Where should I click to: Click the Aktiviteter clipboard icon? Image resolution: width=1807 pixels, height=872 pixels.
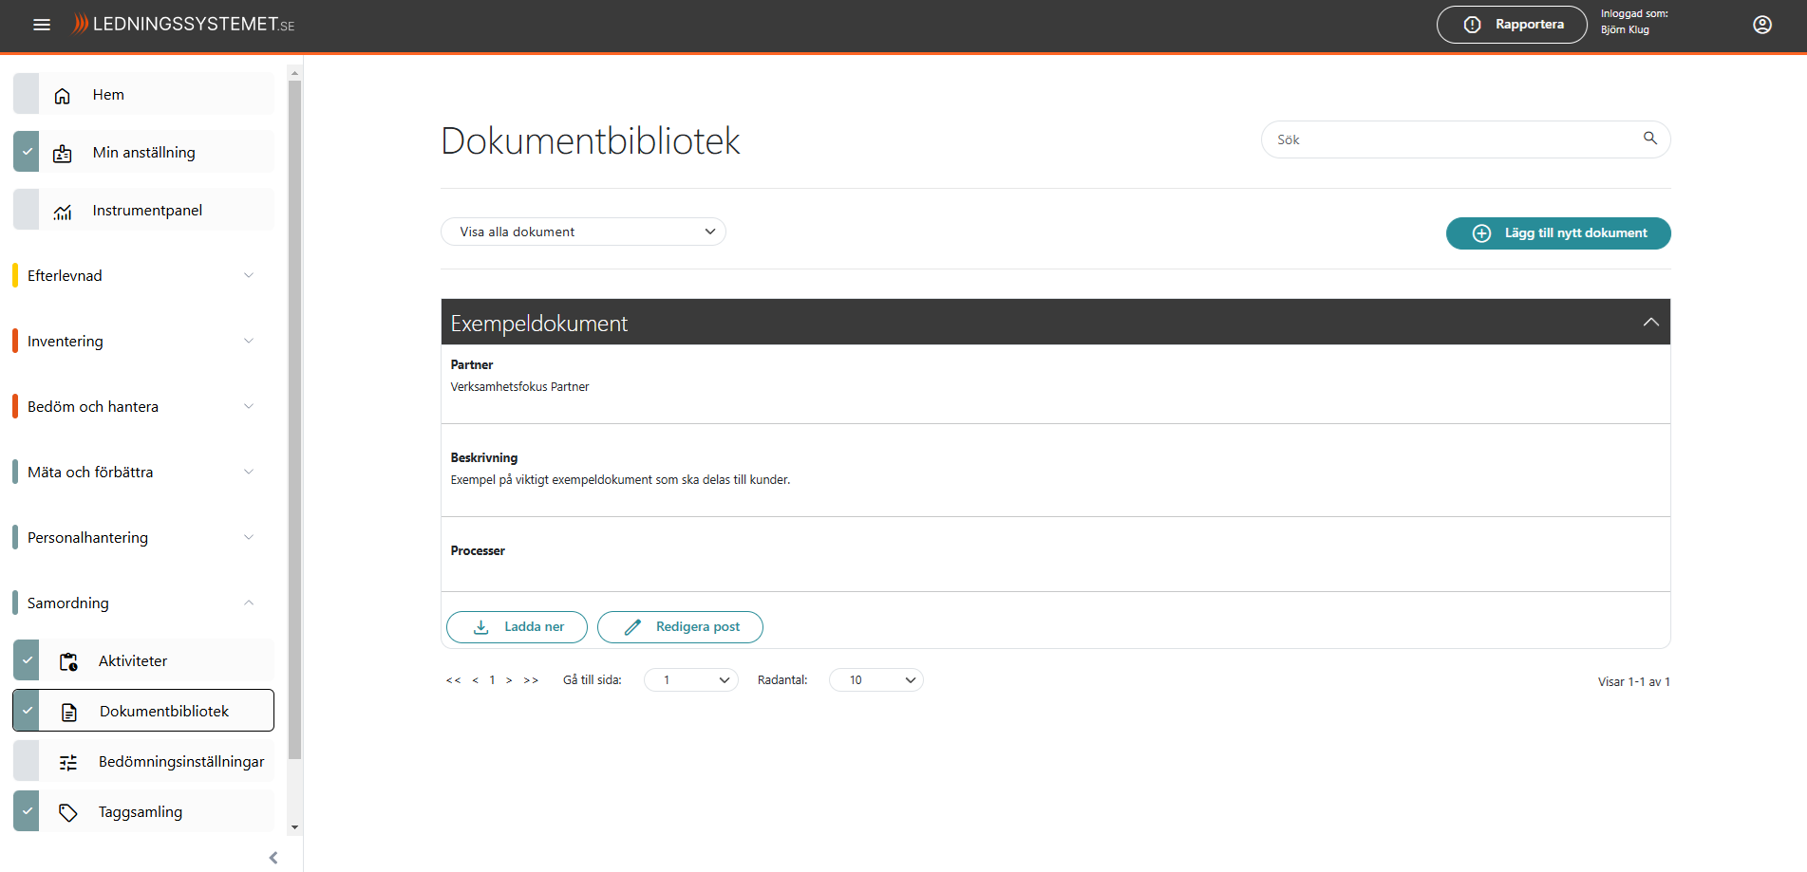click(x=68, y=661)
